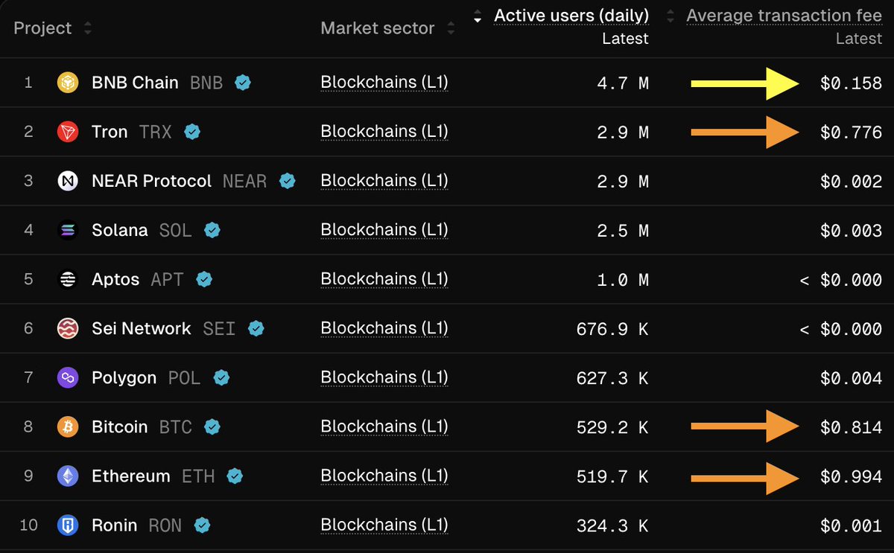This screenshot has width=894, height=553.
Task: Click the Solana logo icon
Action: [x=68, y=230]
